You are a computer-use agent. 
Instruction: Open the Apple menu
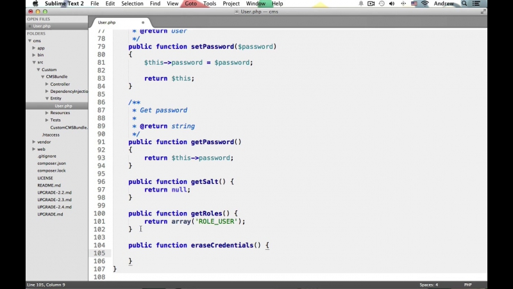click(35, 4)
